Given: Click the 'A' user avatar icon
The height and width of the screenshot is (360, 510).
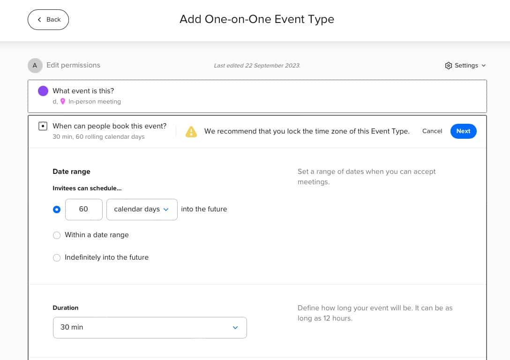Looking at the screenshot, I should [35, 66].
